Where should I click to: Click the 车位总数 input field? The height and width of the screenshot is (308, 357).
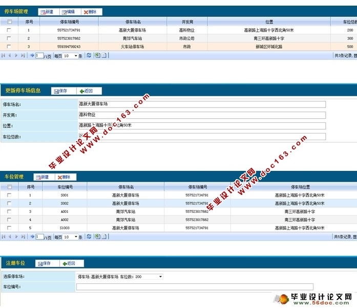click(202, 137)
